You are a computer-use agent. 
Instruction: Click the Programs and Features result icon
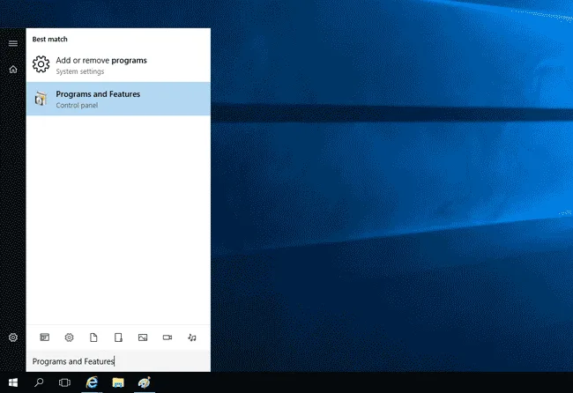click(x=41, y=99)
